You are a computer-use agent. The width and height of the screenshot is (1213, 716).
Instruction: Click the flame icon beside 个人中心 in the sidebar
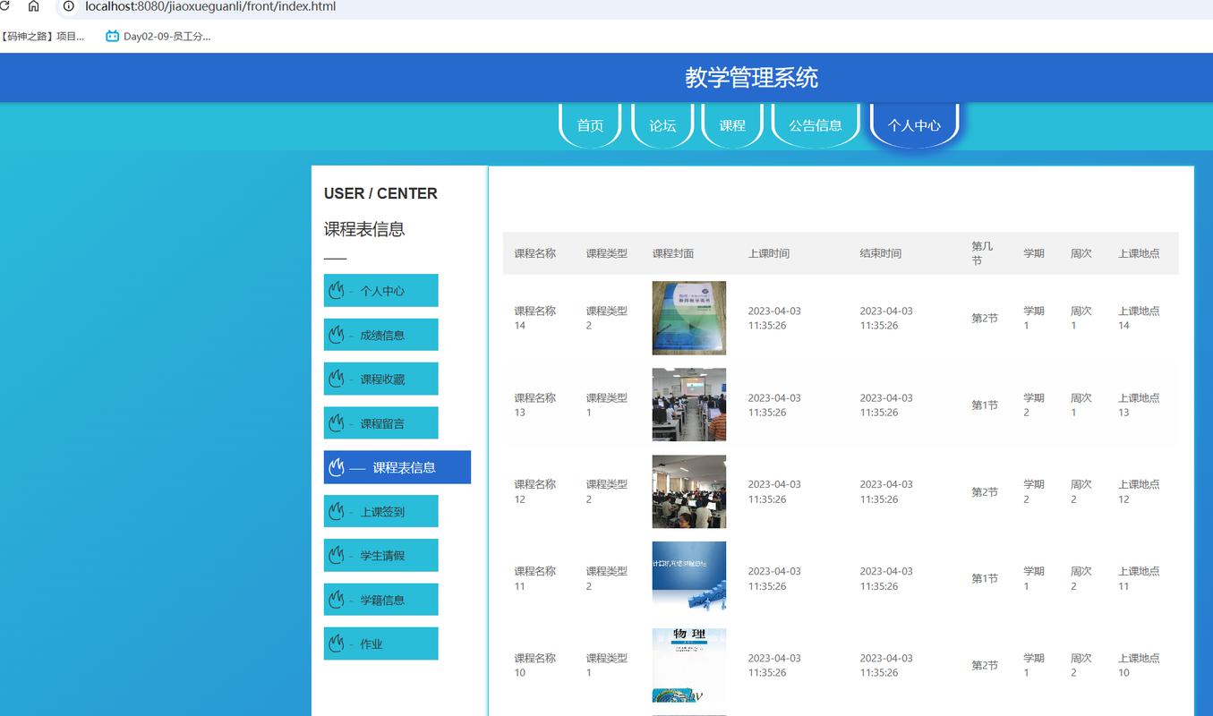[x=337, y=291]
